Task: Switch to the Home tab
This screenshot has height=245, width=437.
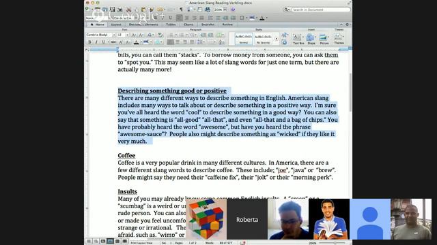Action: pyautogui.click(x=97, y=24)
